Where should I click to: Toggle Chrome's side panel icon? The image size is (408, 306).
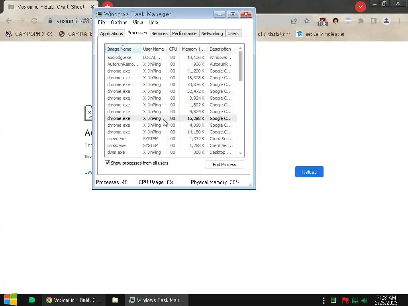[x=374, y=21]
